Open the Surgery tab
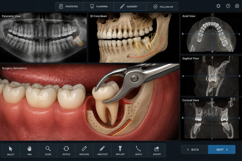Screen dimensions: 242x161 click(130, 6)
